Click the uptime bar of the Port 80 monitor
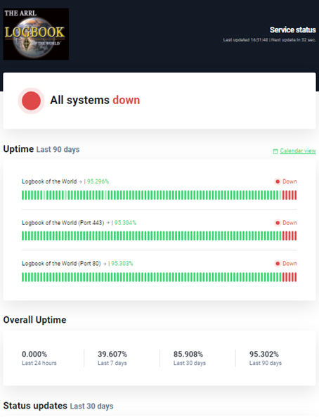 159,277
